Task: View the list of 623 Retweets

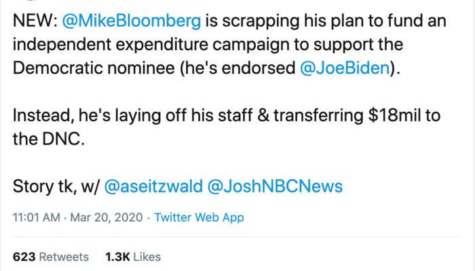Action: coord(51,257)
